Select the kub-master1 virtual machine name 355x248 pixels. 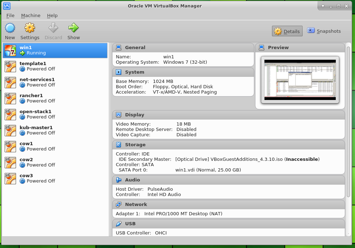point(36,128)
